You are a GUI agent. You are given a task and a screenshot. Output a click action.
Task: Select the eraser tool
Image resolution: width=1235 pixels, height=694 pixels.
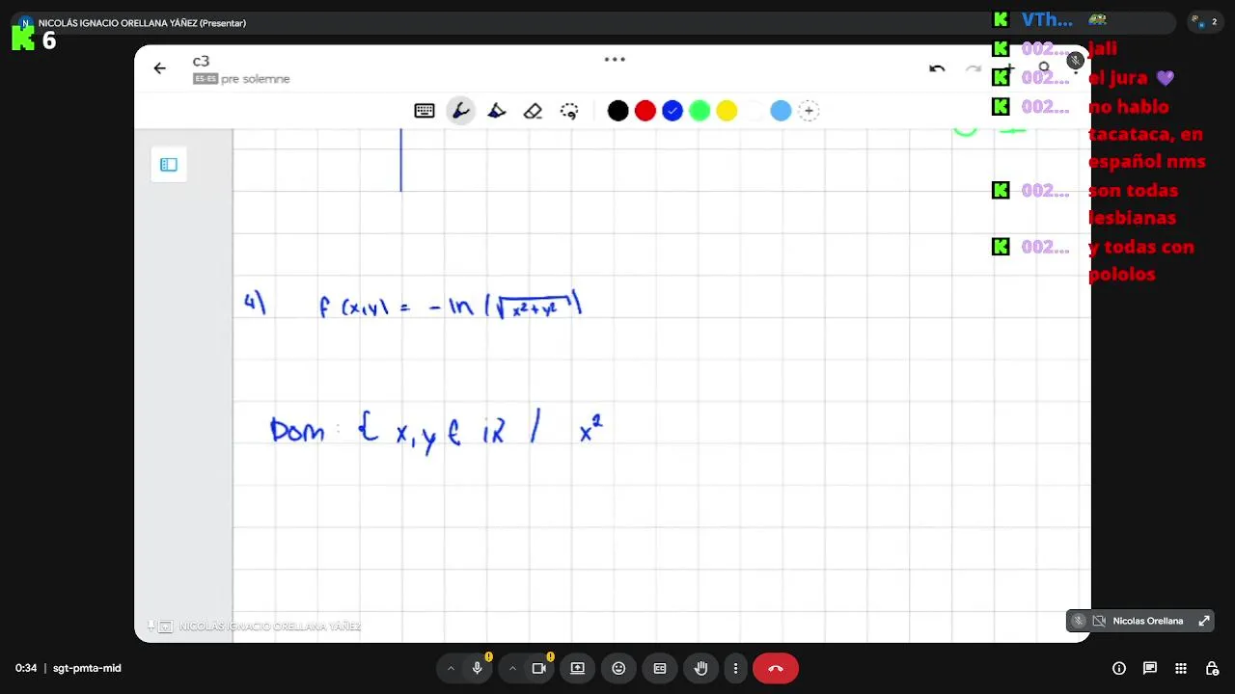533,111
